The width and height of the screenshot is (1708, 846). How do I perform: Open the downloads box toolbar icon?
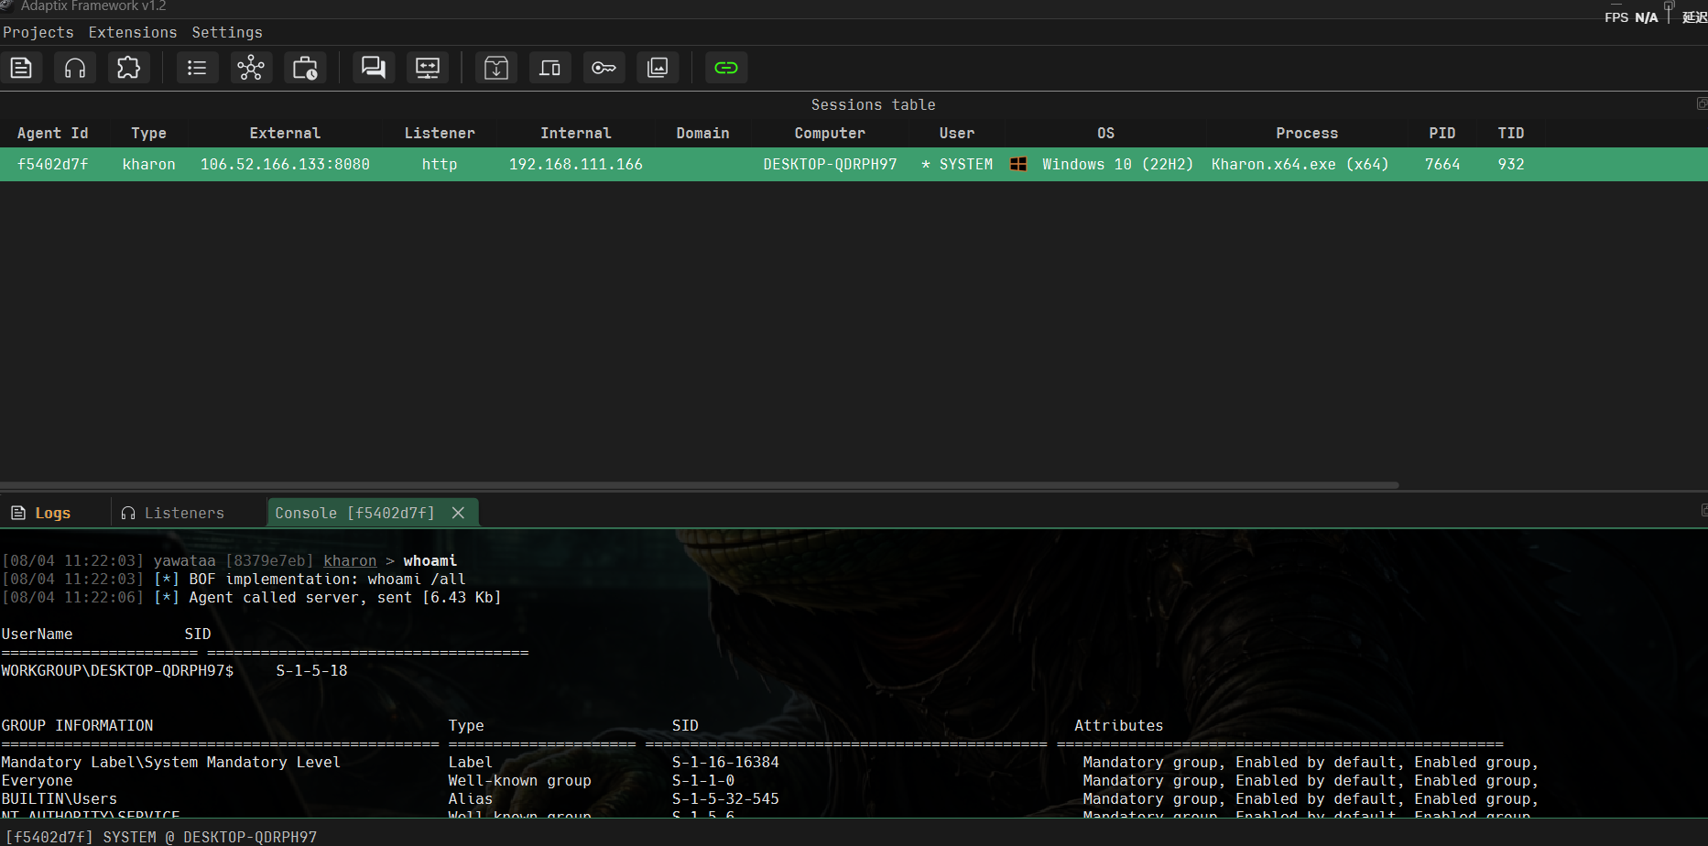pos(496,68)
